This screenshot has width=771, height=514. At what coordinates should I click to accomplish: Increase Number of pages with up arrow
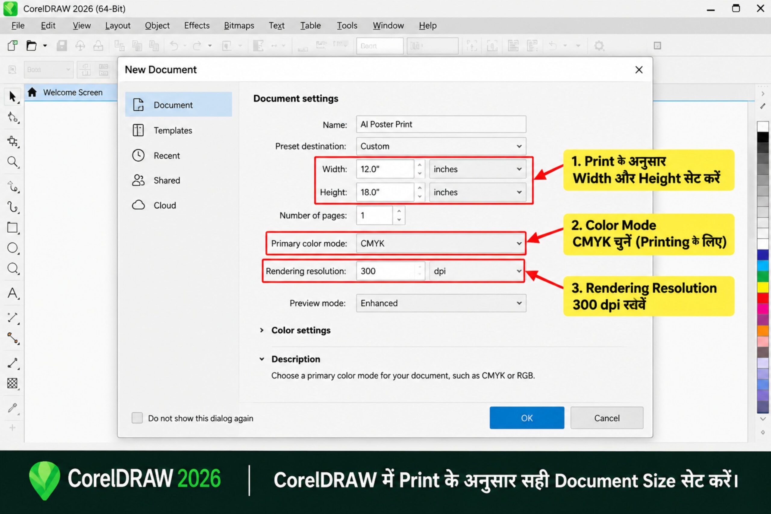[399, 211]
